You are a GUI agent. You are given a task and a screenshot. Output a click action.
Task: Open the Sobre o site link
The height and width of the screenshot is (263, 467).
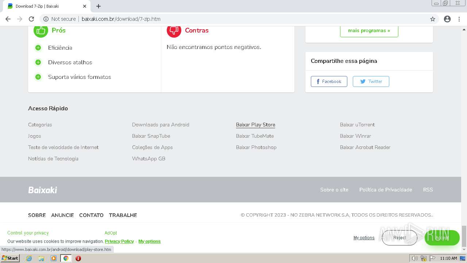coord(334,190)
